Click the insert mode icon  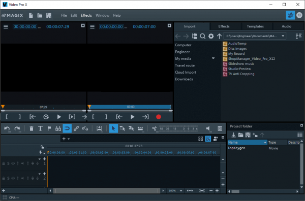pyautogui.click(x=99, y=128)
